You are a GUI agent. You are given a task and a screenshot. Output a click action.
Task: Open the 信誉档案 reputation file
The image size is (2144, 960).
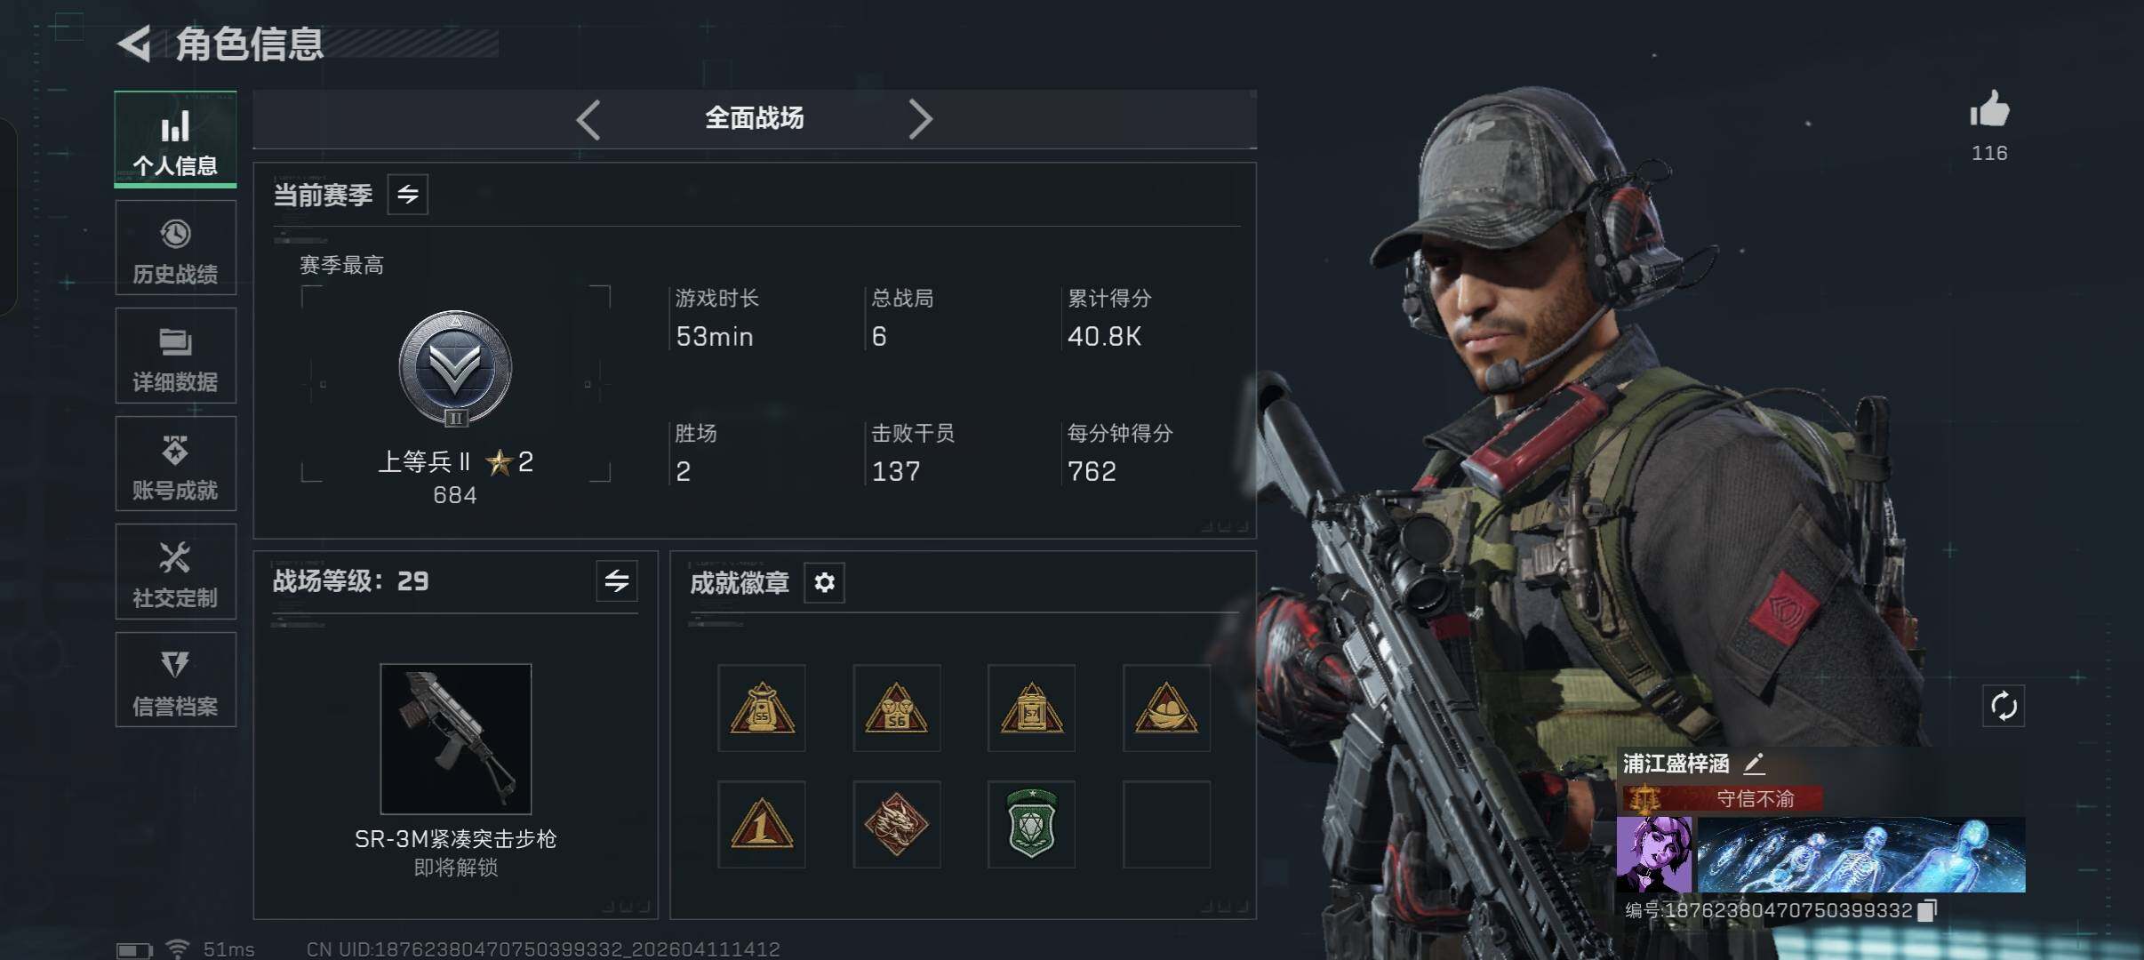click(x=176, y=680)
